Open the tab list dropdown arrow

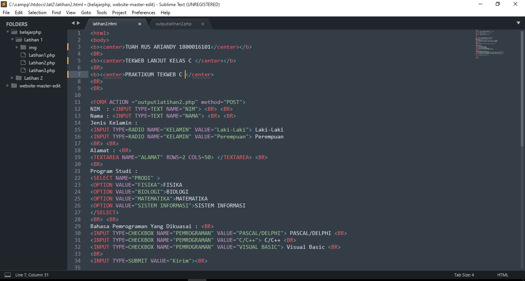[x=518, y=23]
